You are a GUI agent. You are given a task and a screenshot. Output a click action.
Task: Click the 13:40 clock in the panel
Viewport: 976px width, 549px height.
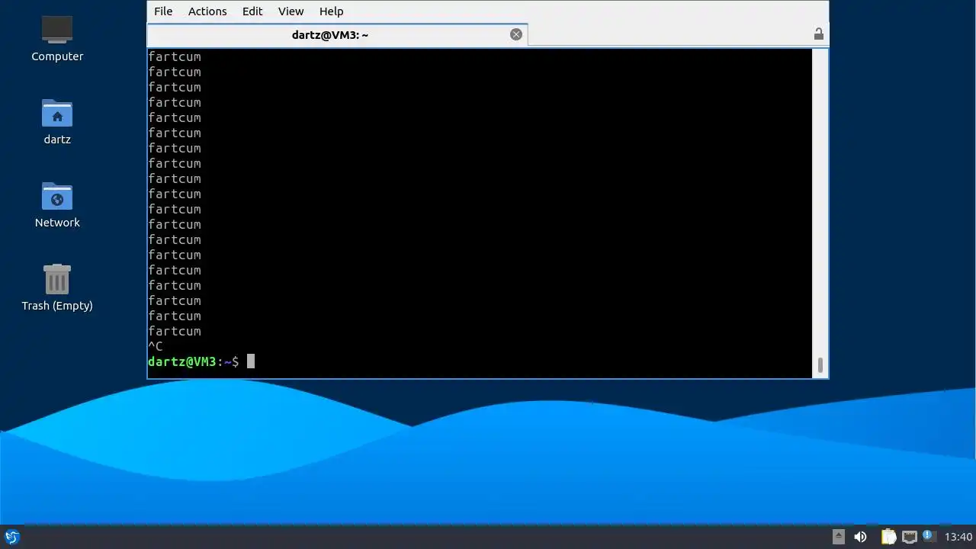pos(958,537)
